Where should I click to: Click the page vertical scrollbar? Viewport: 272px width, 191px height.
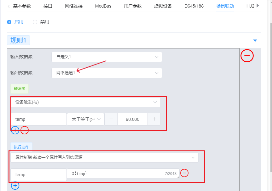(271, 97)
